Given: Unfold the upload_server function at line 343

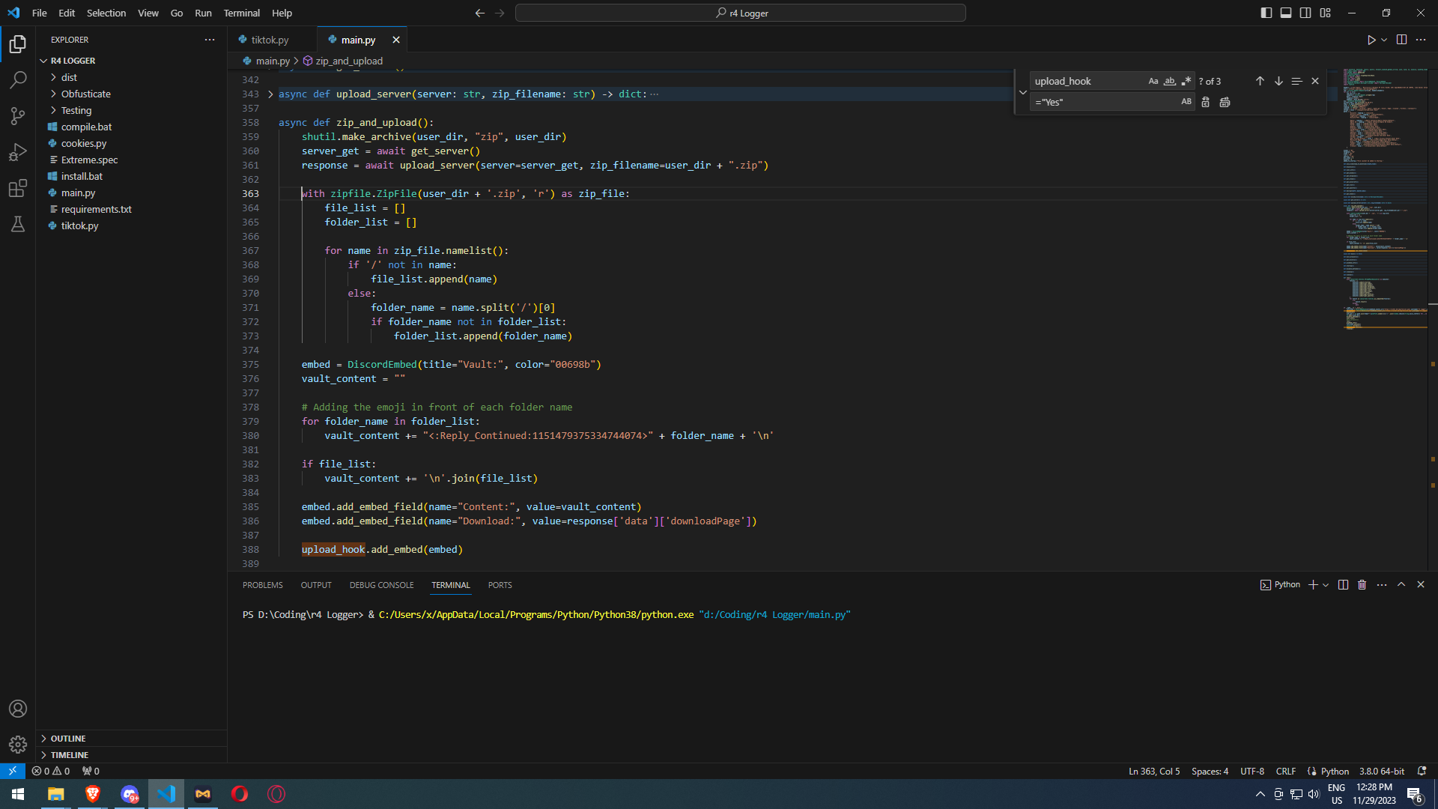Looking at the screenshot, I should pos(270,94).
